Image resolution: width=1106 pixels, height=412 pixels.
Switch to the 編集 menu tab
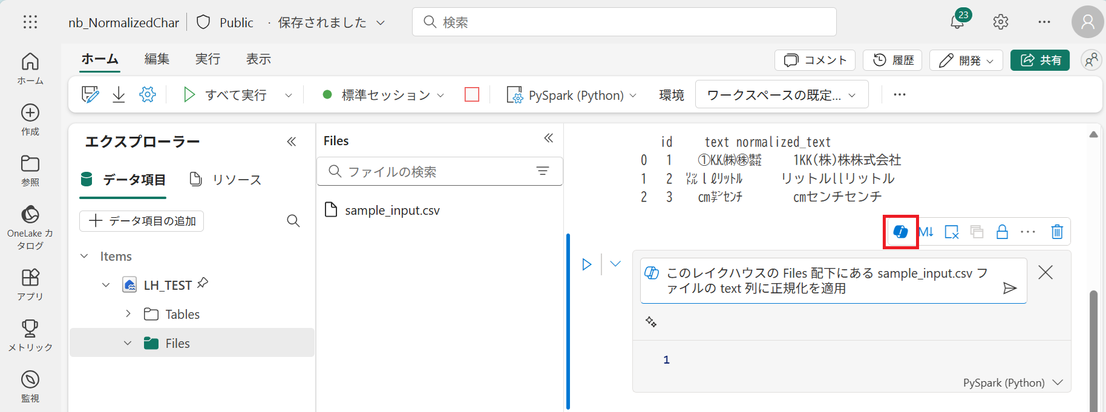click(x=157, y=59)
